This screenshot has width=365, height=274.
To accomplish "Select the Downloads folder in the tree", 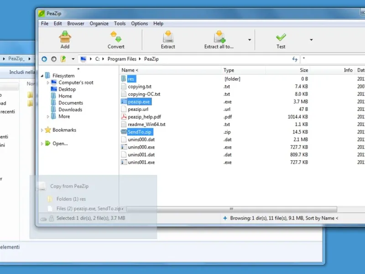I will pos(70,110).
